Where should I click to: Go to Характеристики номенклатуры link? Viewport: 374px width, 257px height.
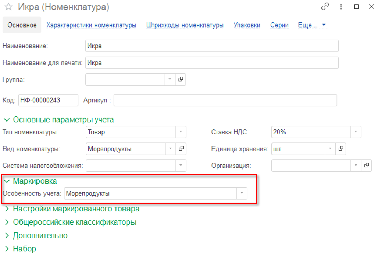(x=92, y=25)
